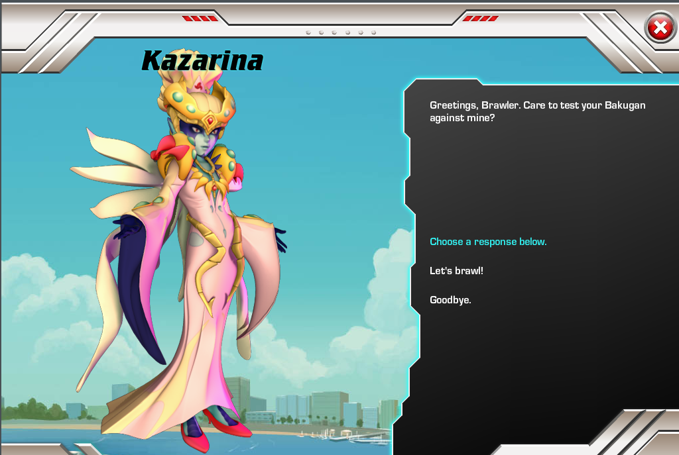Screen dimensions: 679x455
Task: Click the last dot in top frame
Action: [374, 32]
